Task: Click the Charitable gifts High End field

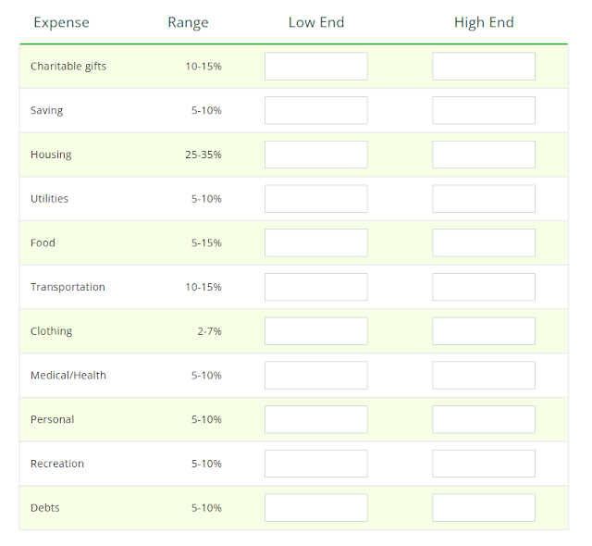Action: 484,66
